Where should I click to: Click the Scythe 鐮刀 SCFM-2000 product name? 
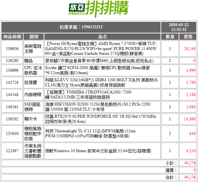point(97,70)
